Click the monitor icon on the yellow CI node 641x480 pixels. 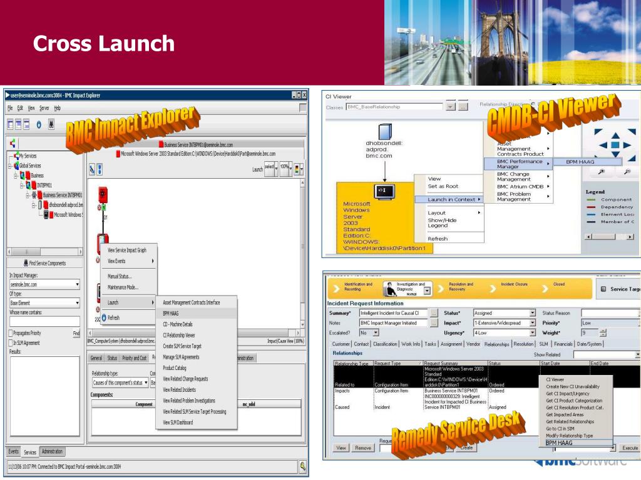(384, 191)
